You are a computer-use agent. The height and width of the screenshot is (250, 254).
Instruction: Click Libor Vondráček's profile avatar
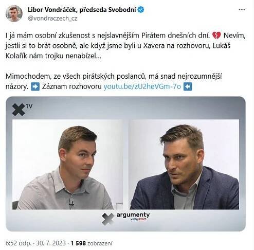(x=14, y=13)
